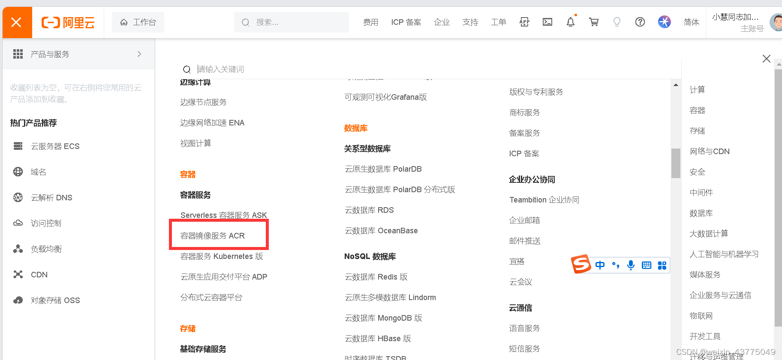
Task: Click the 产品与服务 grid icon
Action: tap(18, 54)
